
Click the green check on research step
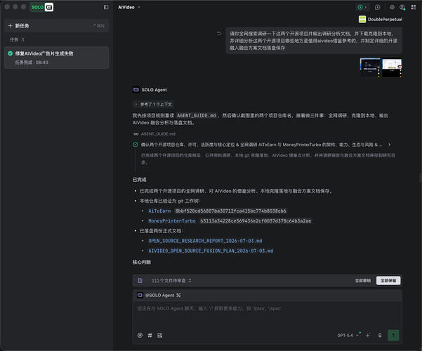click(x=136, y=145)
